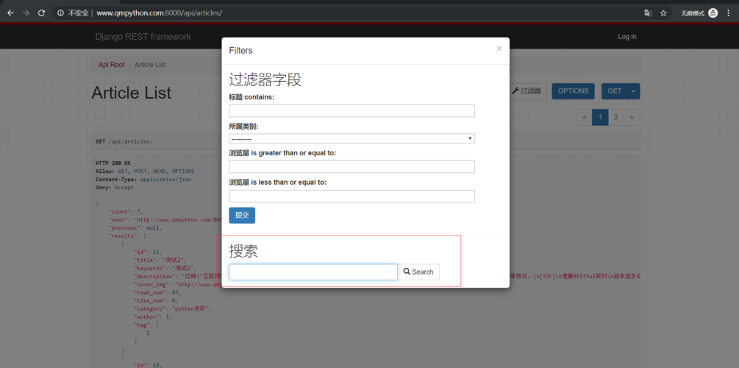739x368 pixels.
Task: Select page 1 in pagination
Action: click(x=600, y=118)
